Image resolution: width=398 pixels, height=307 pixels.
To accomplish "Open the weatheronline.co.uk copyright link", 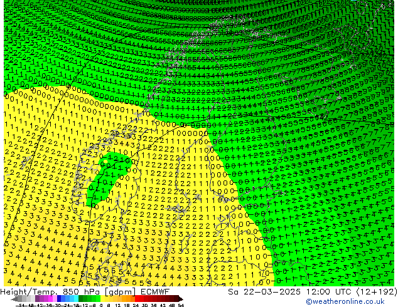I will click(345, 301).
